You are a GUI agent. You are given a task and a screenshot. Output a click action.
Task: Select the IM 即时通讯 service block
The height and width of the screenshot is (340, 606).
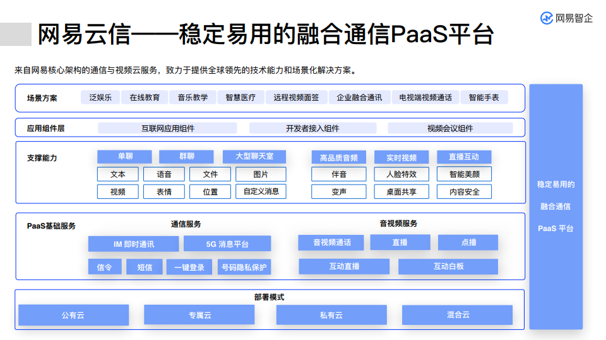(x=133, y=244)
